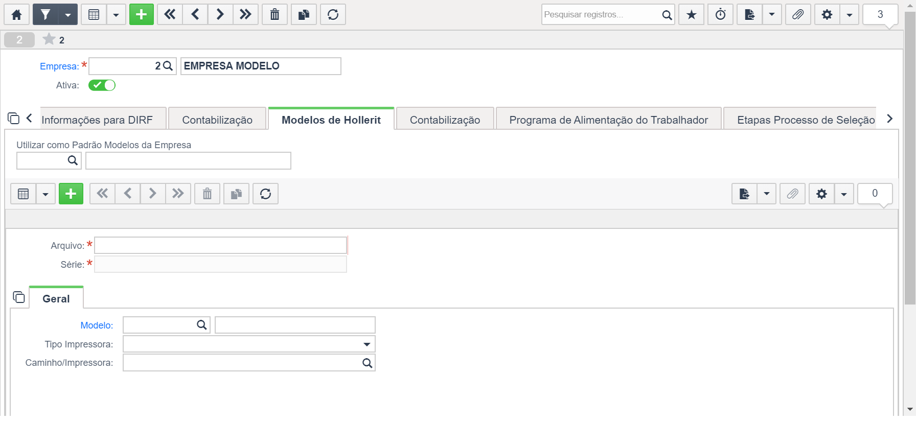Refresh the main record
This screenshot has width=916, height=421.
coord(333,14)
